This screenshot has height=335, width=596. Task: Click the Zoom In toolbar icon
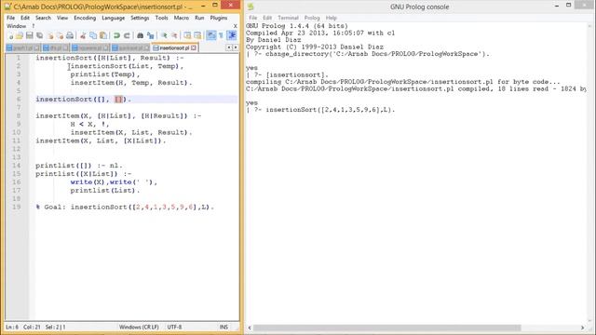pos(164,35)
